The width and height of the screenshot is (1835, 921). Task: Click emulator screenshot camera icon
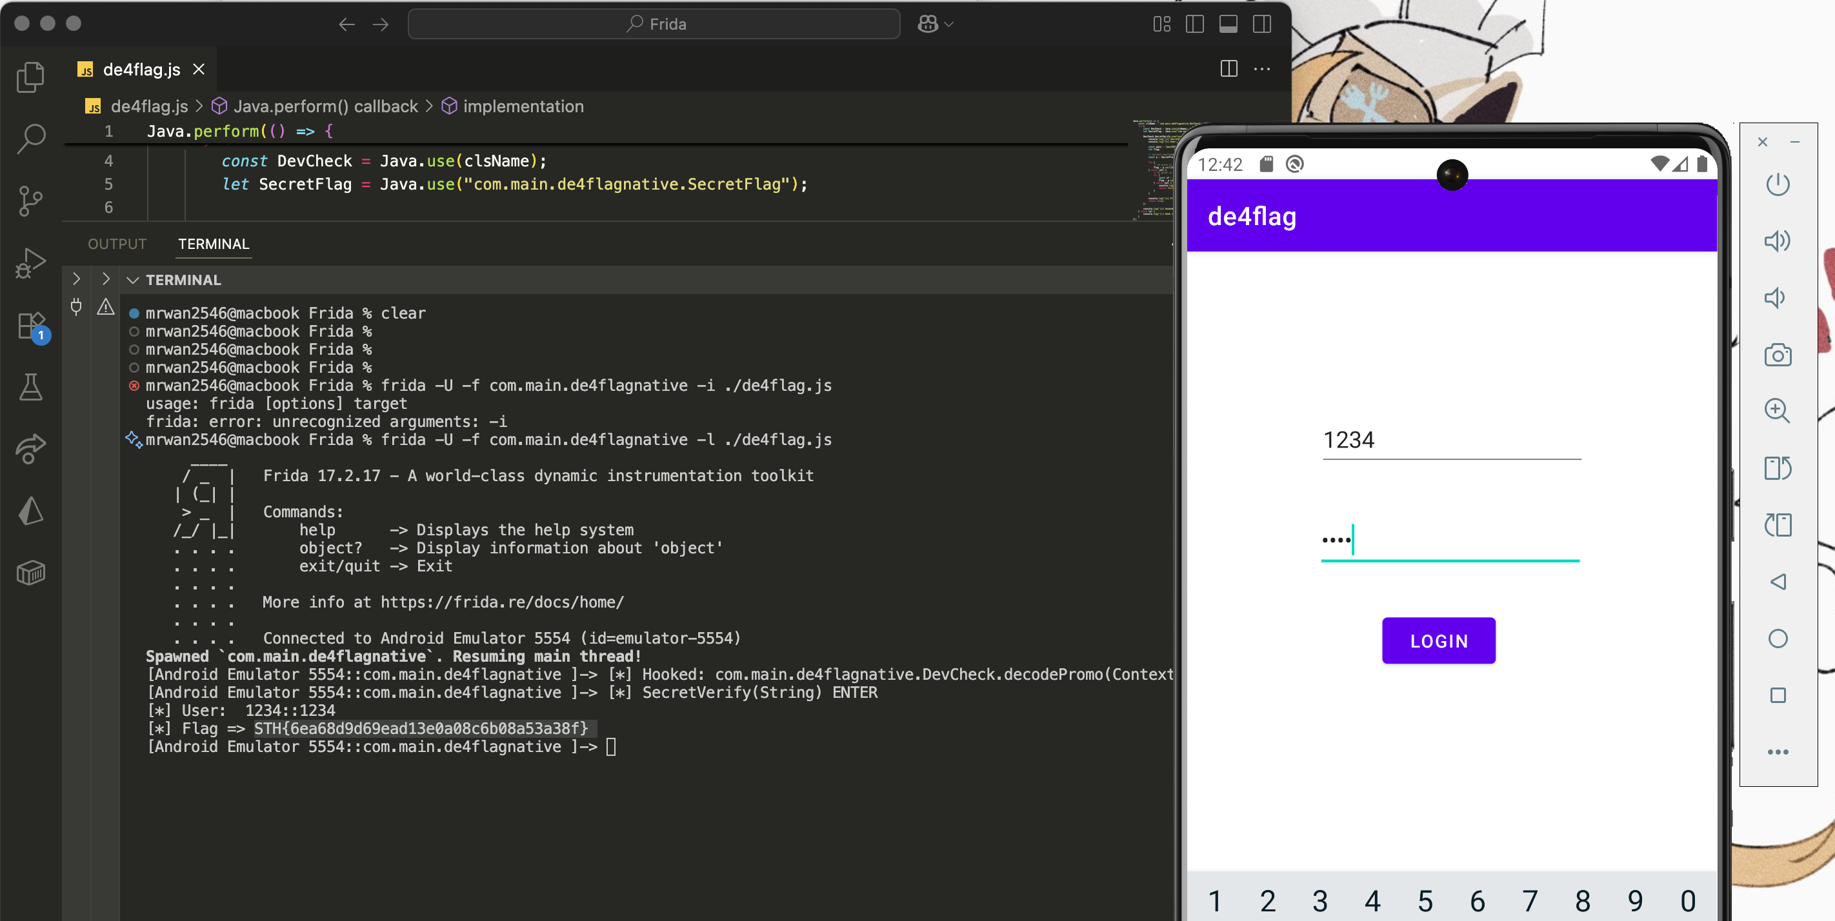(x=1778, y=355)
